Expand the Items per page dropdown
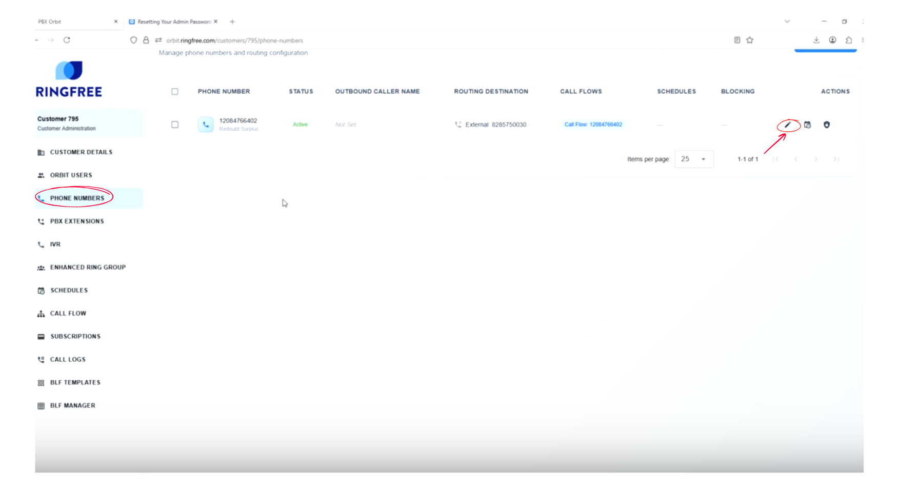This screenshot has width=899, height=492. pos(693,159)
